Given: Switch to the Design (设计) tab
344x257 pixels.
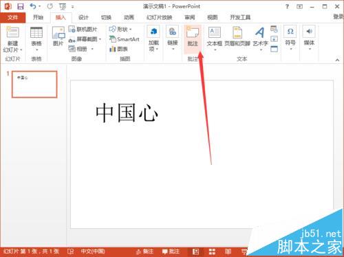Looking at the screenshot, I should (83, 17).
